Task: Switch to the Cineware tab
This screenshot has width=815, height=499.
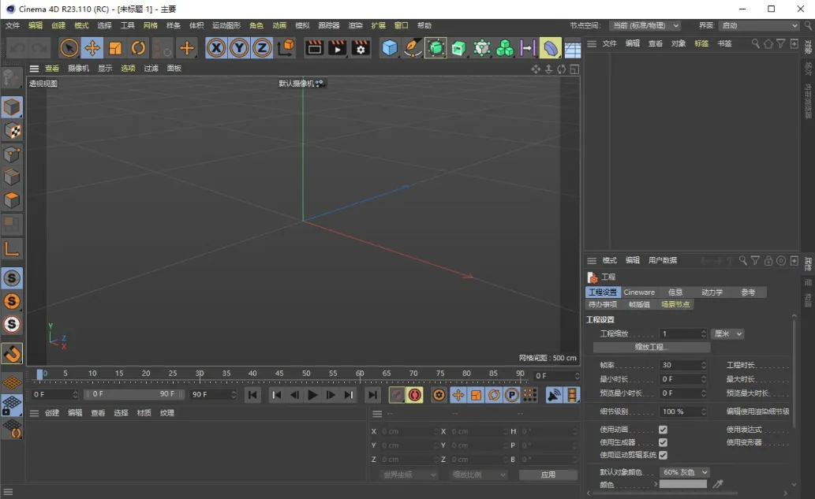Action: click(639, 292)
